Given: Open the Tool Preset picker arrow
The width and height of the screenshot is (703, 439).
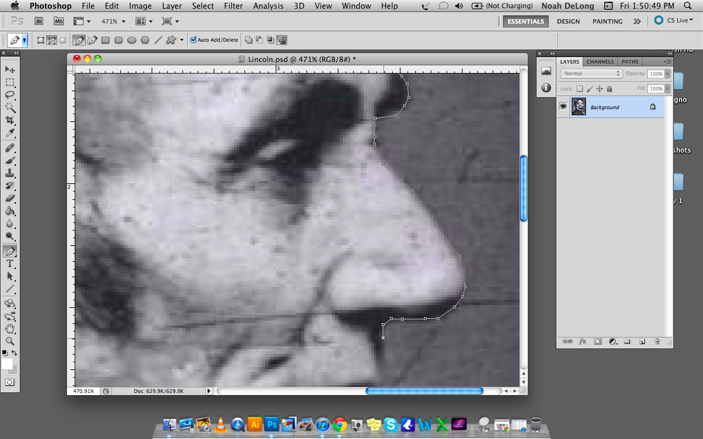Looking at the screenshot, I should 25,40.
